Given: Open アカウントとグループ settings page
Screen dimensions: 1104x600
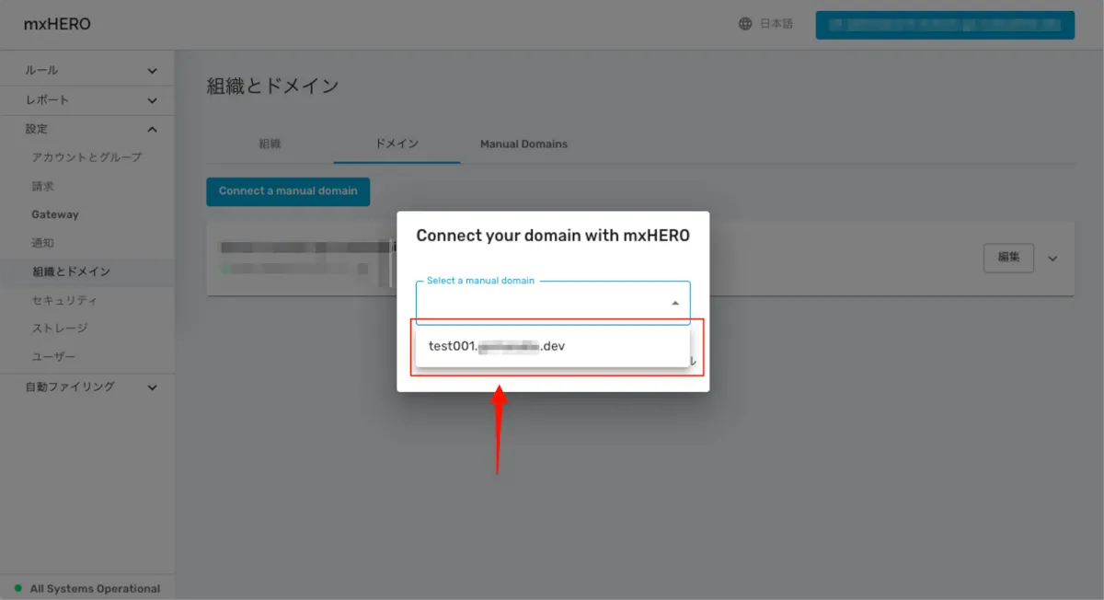Looking at the screenshot, I should 87,157.
